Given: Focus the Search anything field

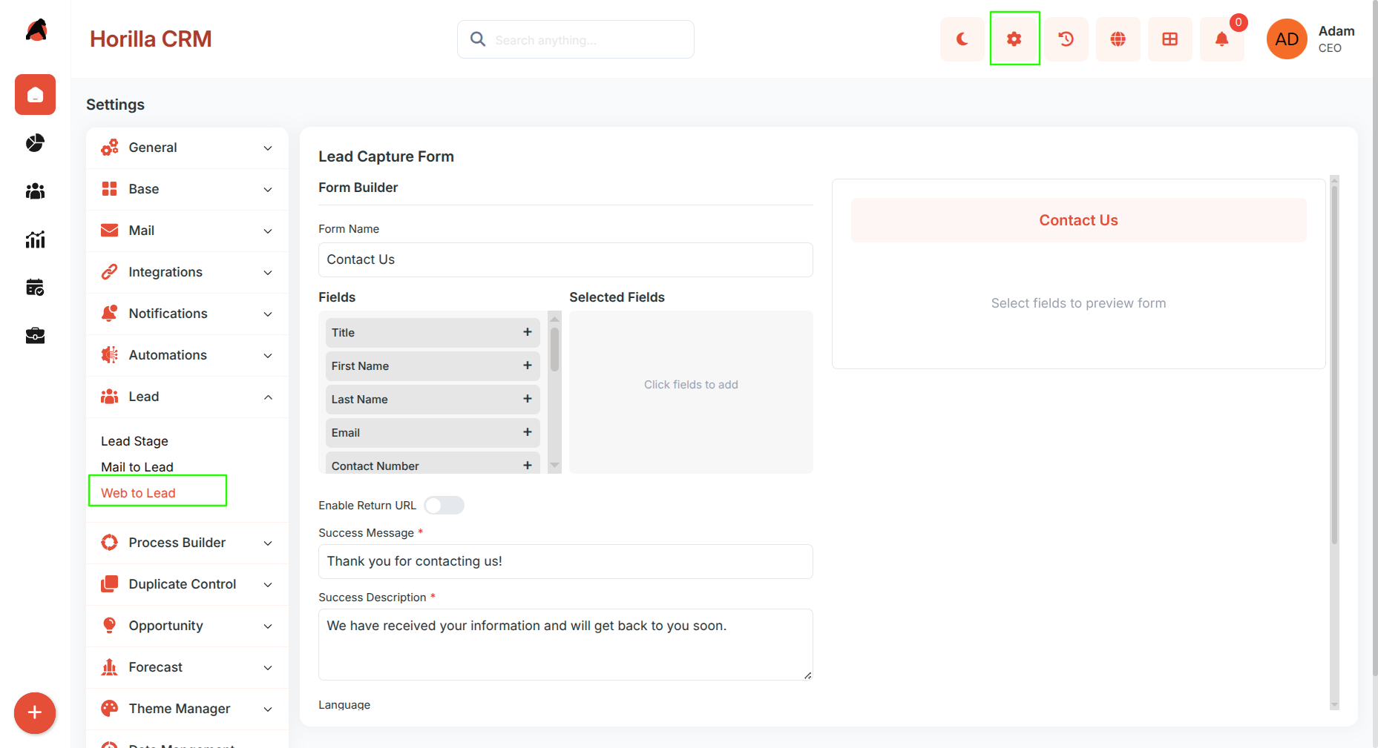Looking at the screenshot, I should tap(576, 39).
